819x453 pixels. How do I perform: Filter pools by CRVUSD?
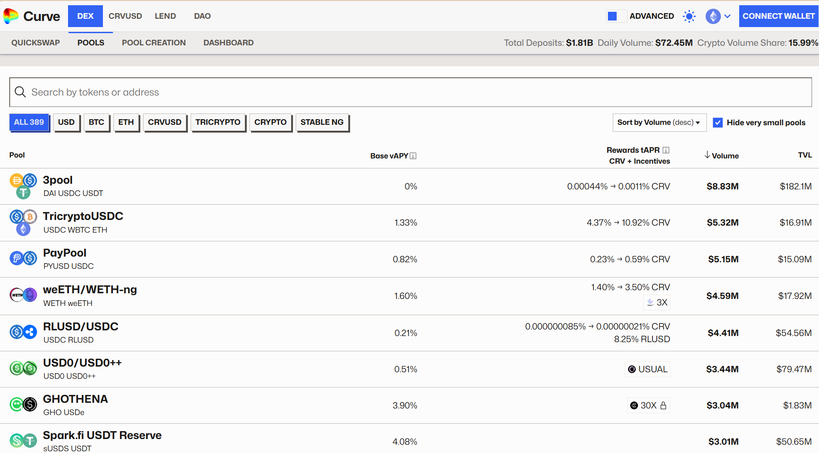click(x=164, y=122)
